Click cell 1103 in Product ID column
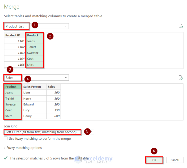This screenshot has height=168, width=187. pyautogui.click(x=15, y=53)
